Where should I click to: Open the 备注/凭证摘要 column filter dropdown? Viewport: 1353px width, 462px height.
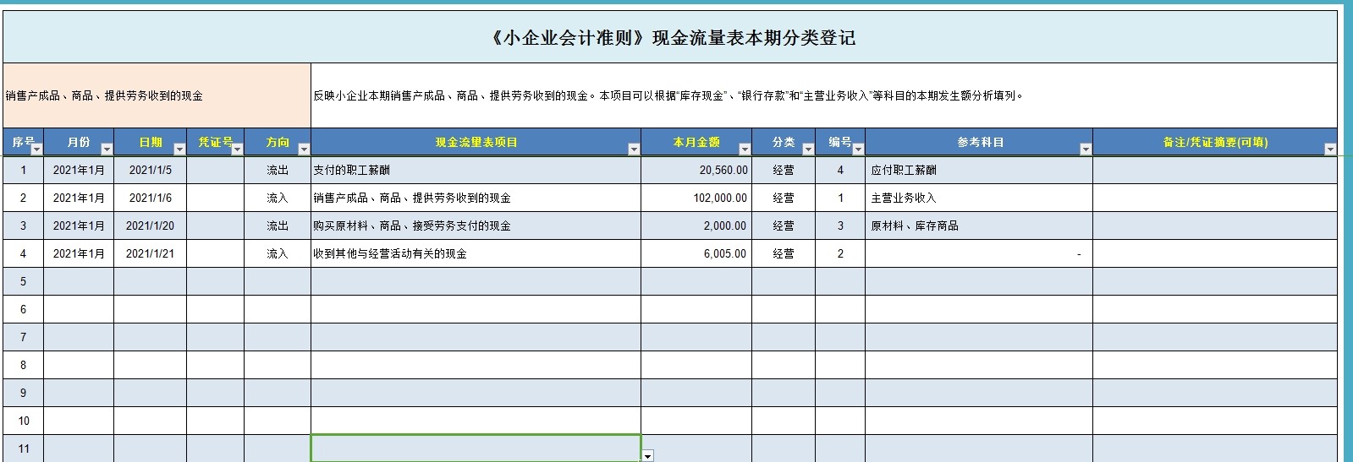[1330, 149]
